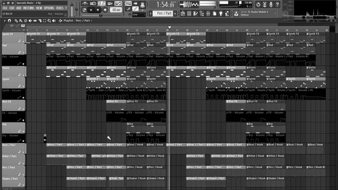Open the OPTIONS menu
Image resolution: width=338 pixels, height=190 pixels.
tap(49, 8)
